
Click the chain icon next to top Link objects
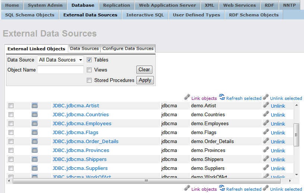[187, 98]
